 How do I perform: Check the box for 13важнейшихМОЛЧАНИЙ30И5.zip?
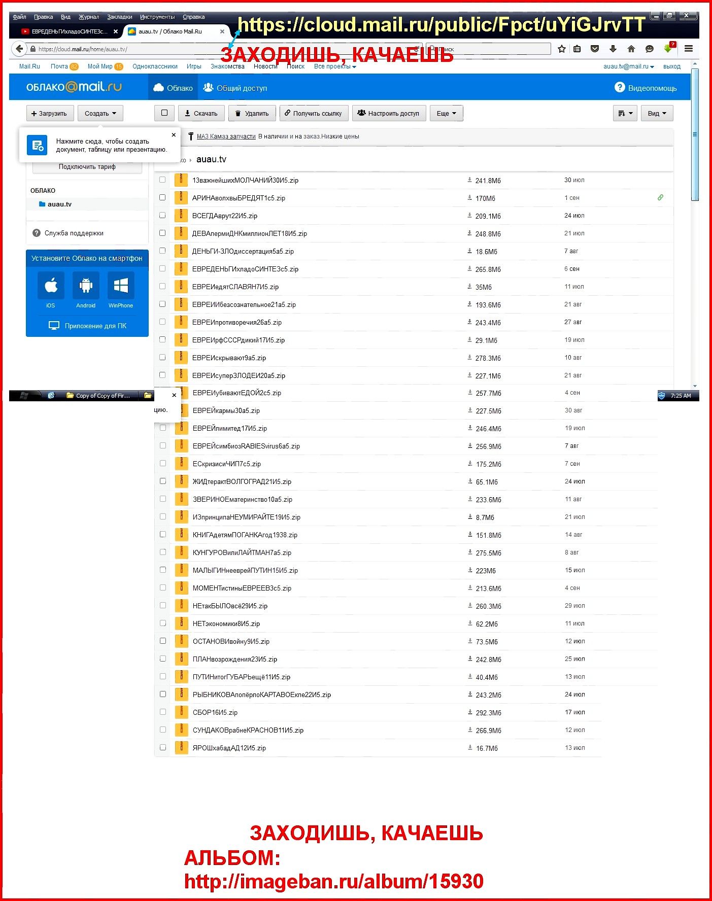click(x=162, y=180)
